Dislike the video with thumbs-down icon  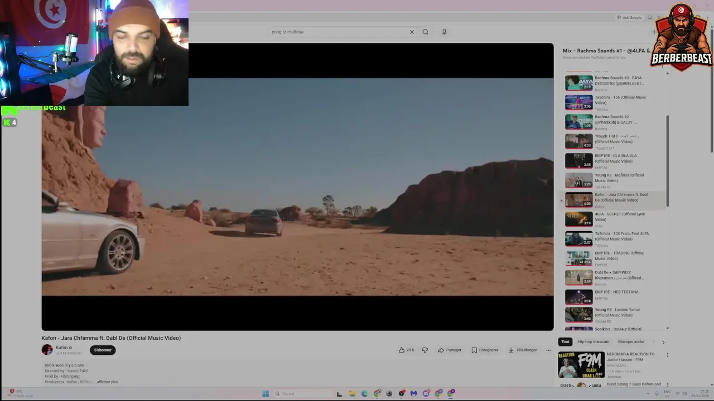(425, 350)
